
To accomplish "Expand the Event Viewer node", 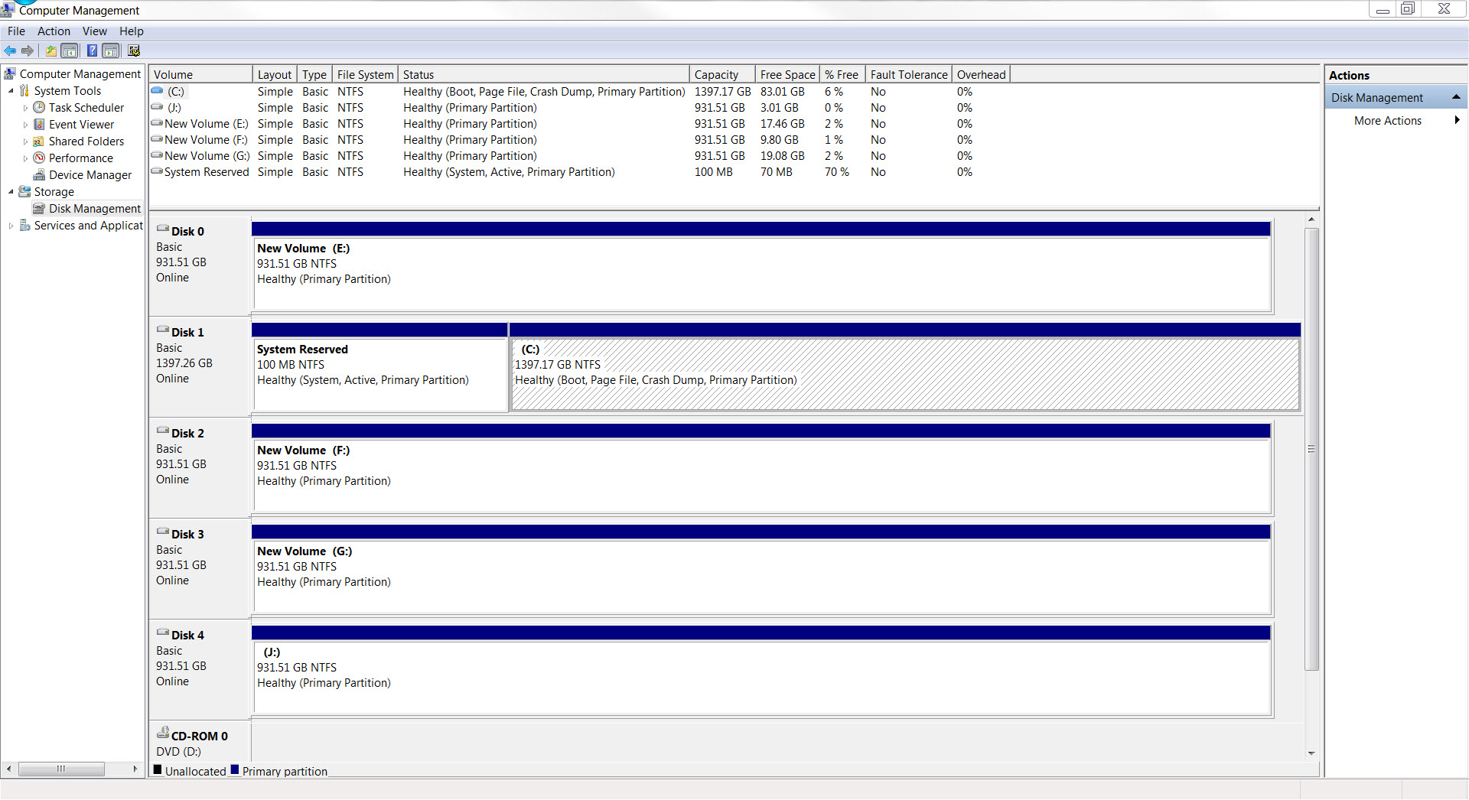I will coord(25,125).
